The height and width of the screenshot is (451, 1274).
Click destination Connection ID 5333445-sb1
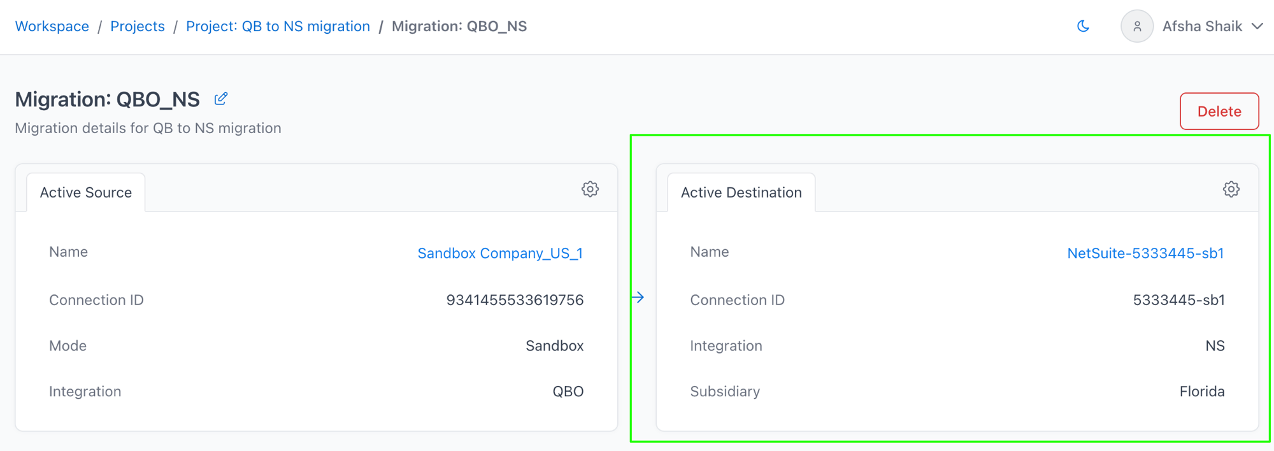(1178, 300)
